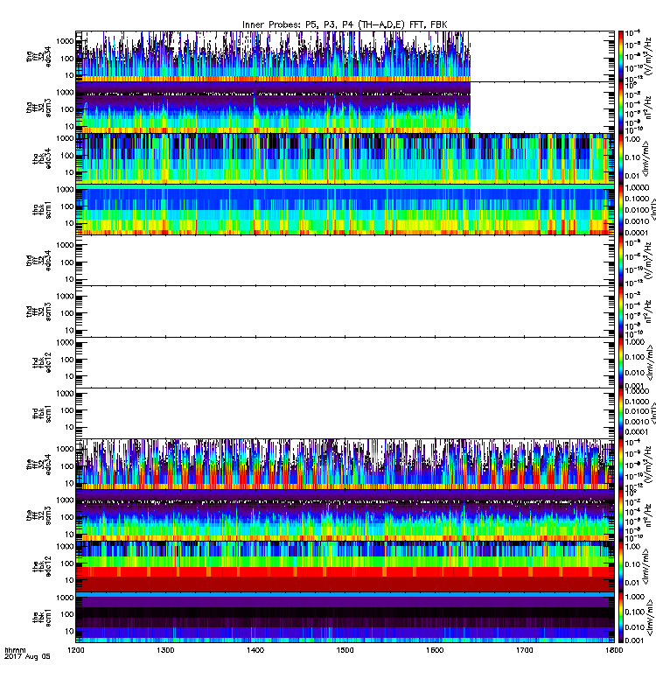Image resolution: width=656 pixels, height=700 pixels.
Task: Click the "tha fbk edc34" y-axis title
Action: 42,158
